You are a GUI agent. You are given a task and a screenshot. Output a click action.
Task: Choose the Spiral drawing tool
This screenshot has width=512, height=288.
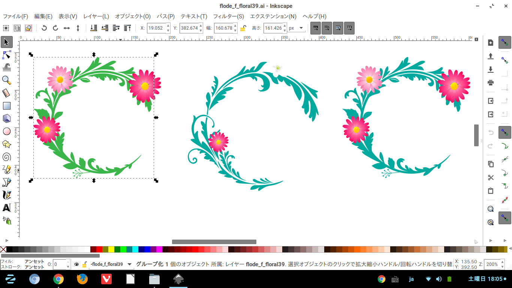point(7,157)
